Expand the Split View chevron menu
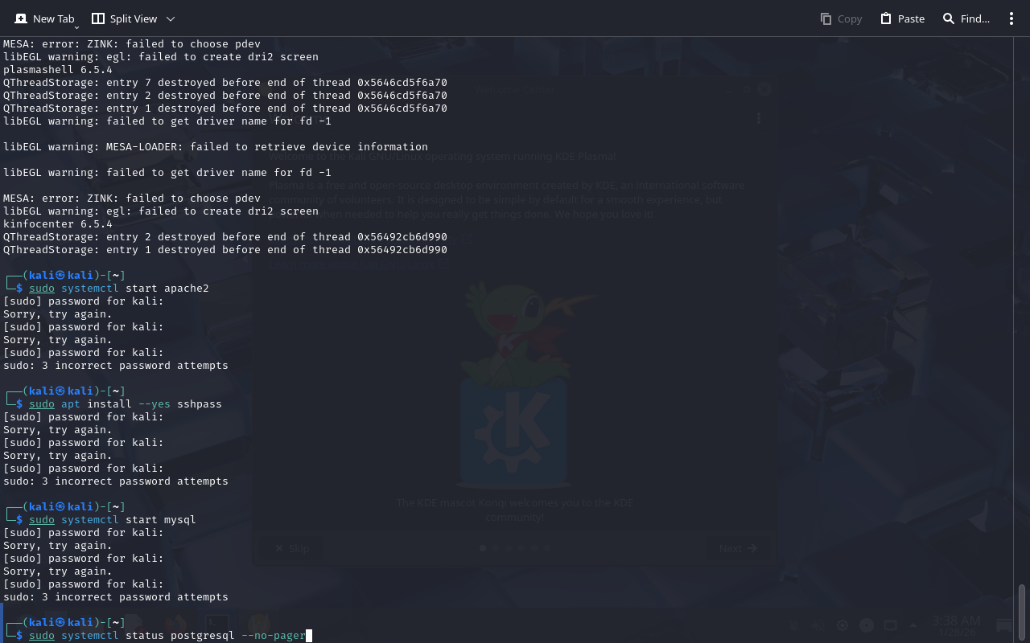1030x643 pixels. click(171, 18)
